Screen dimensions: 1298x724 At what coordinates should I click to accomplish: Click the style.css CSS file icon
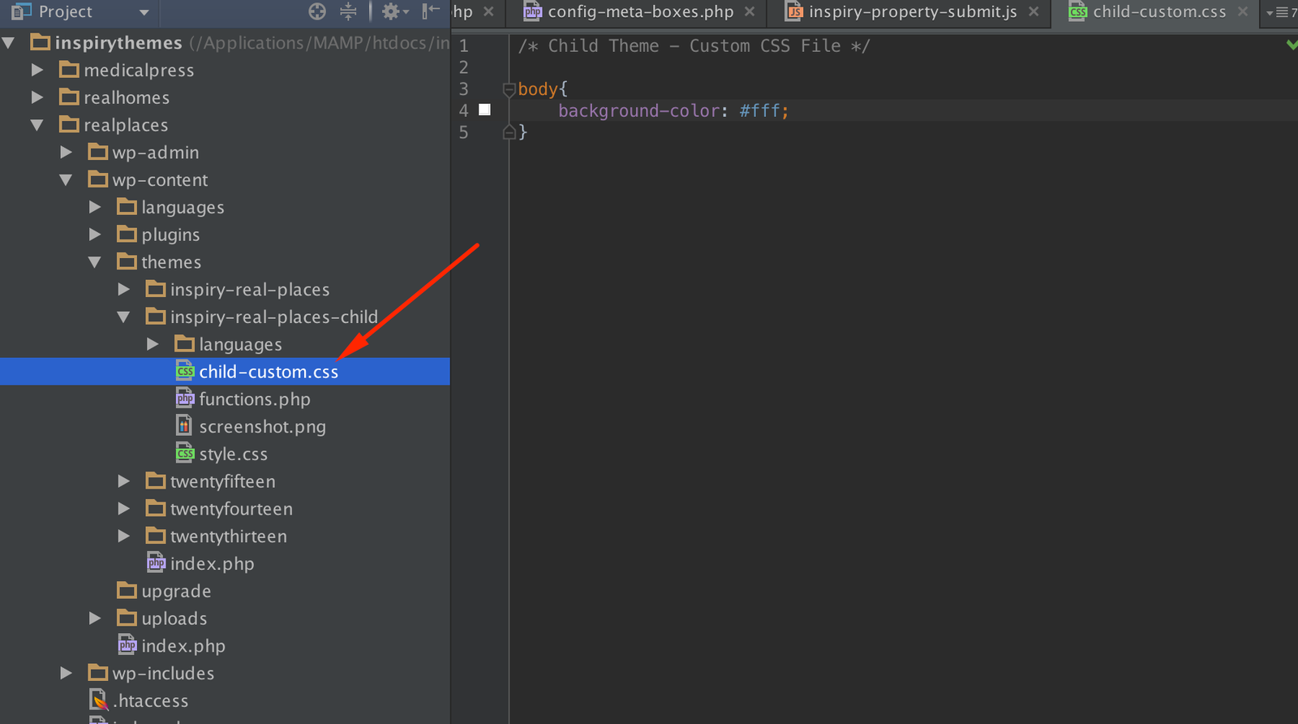(185, 454)
